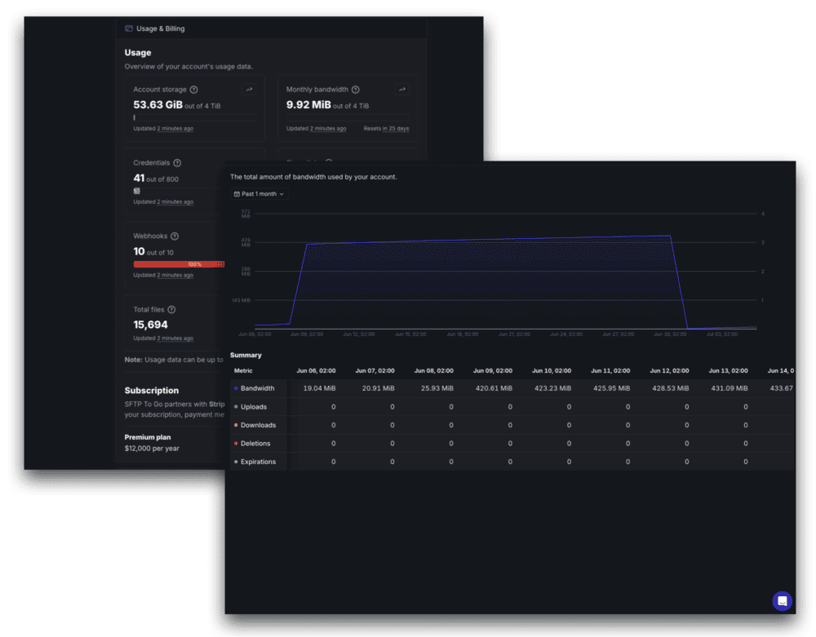Select the Downloads metric row
The height and width of the screenshot is (637, 816).
click(512, 425)
